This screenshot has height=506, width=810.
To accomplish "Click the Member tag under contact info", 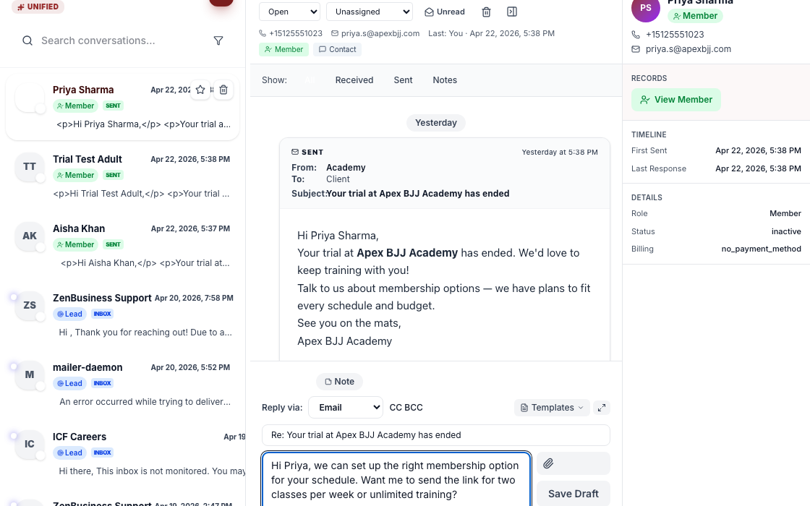I will (x=283, y=50).
